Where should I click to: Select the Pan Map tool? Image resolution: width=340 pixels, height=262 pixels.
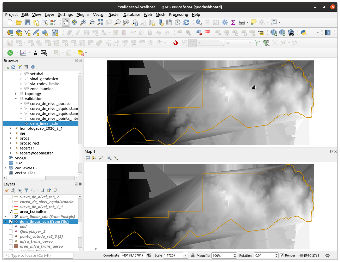(66, 22)
